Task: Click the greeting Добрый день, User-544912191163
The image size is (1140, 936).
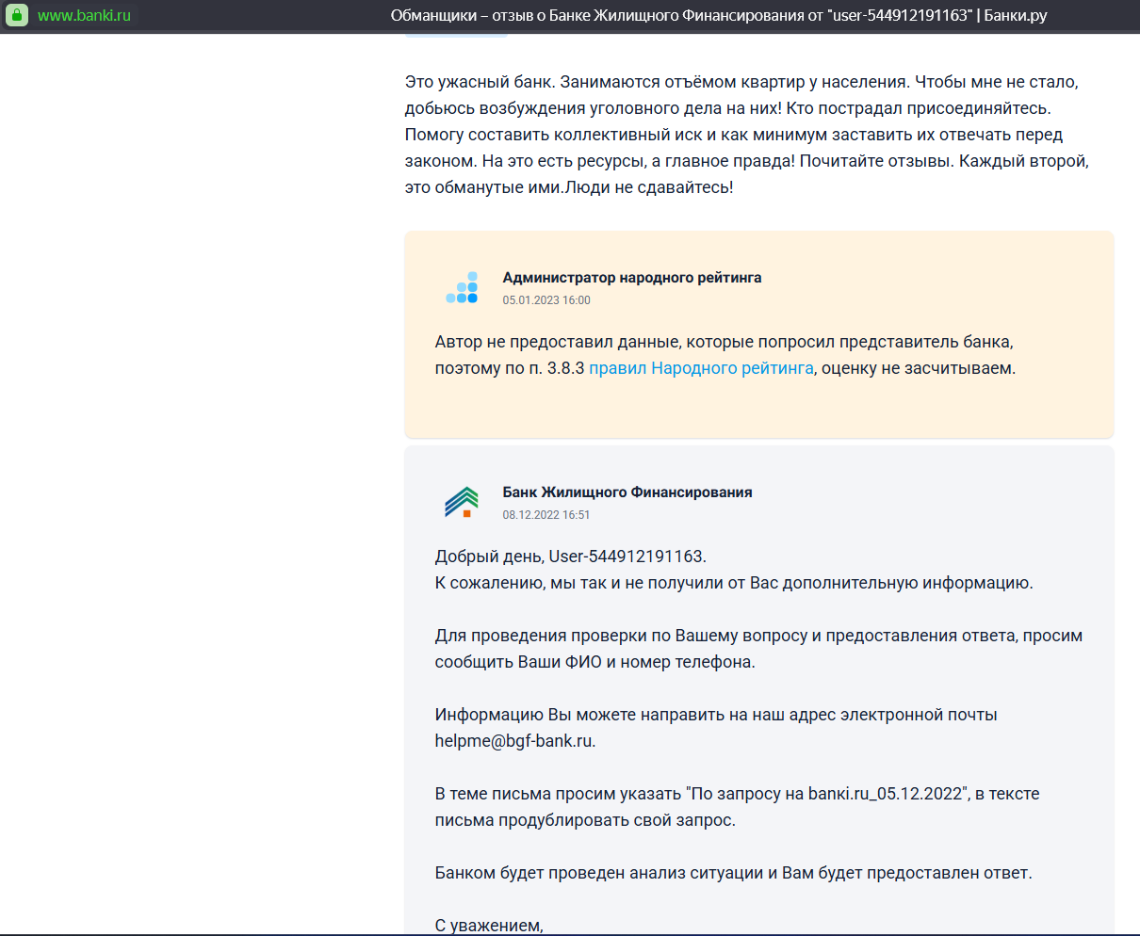Action: (570, 557)
